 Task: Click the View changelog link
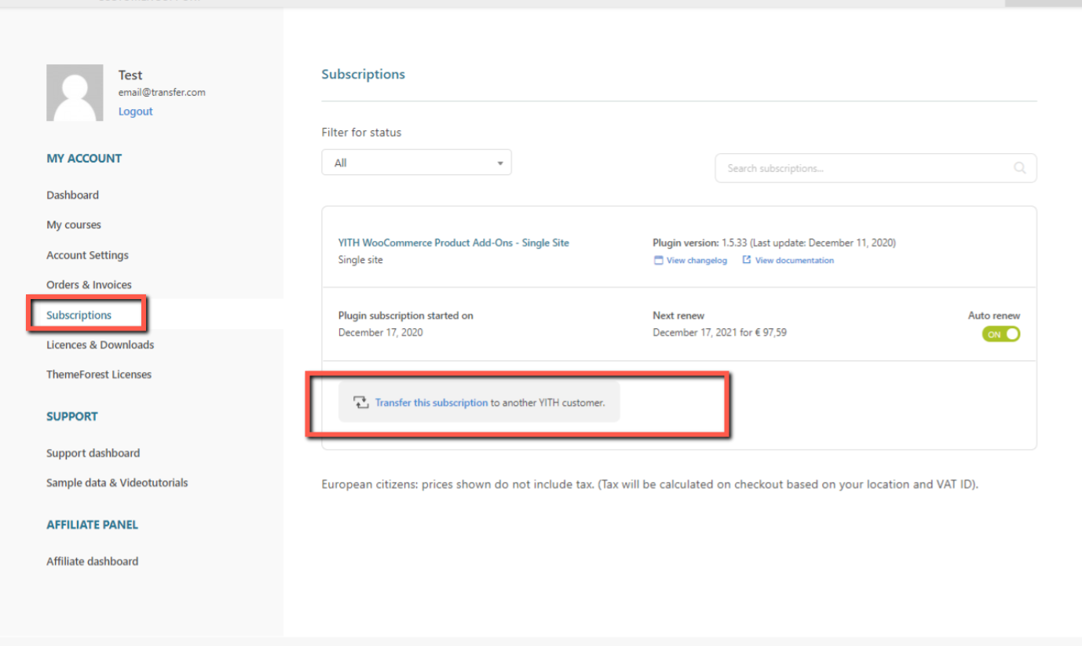click(696, 261)
